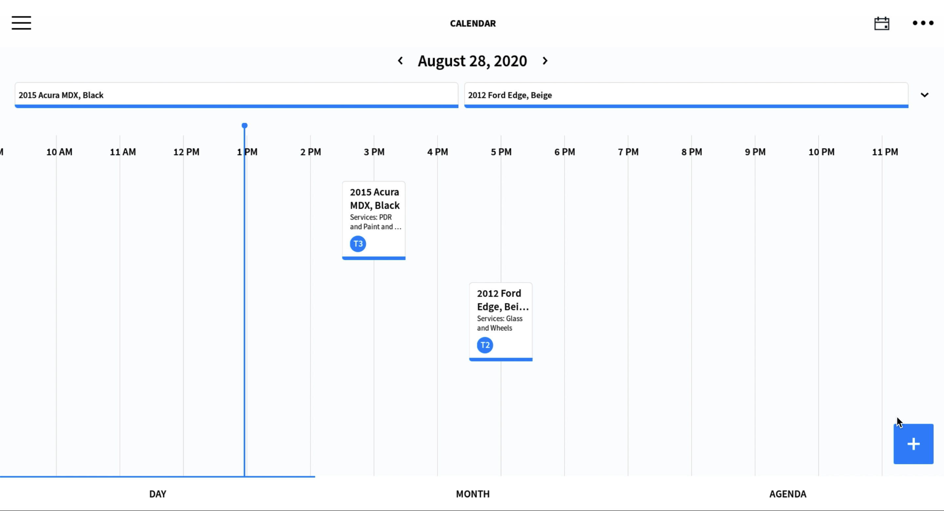The height and width of the screenshot is (511, 944).
Task: Open the three-dot more options menu
Action: 923,23
